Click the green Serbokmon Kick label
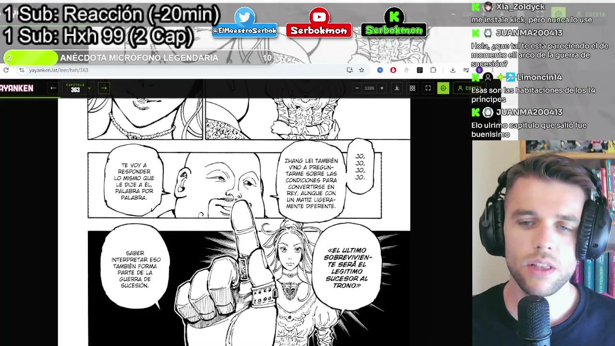The height and width of the screenshot is (346, 615). [394, 30]
